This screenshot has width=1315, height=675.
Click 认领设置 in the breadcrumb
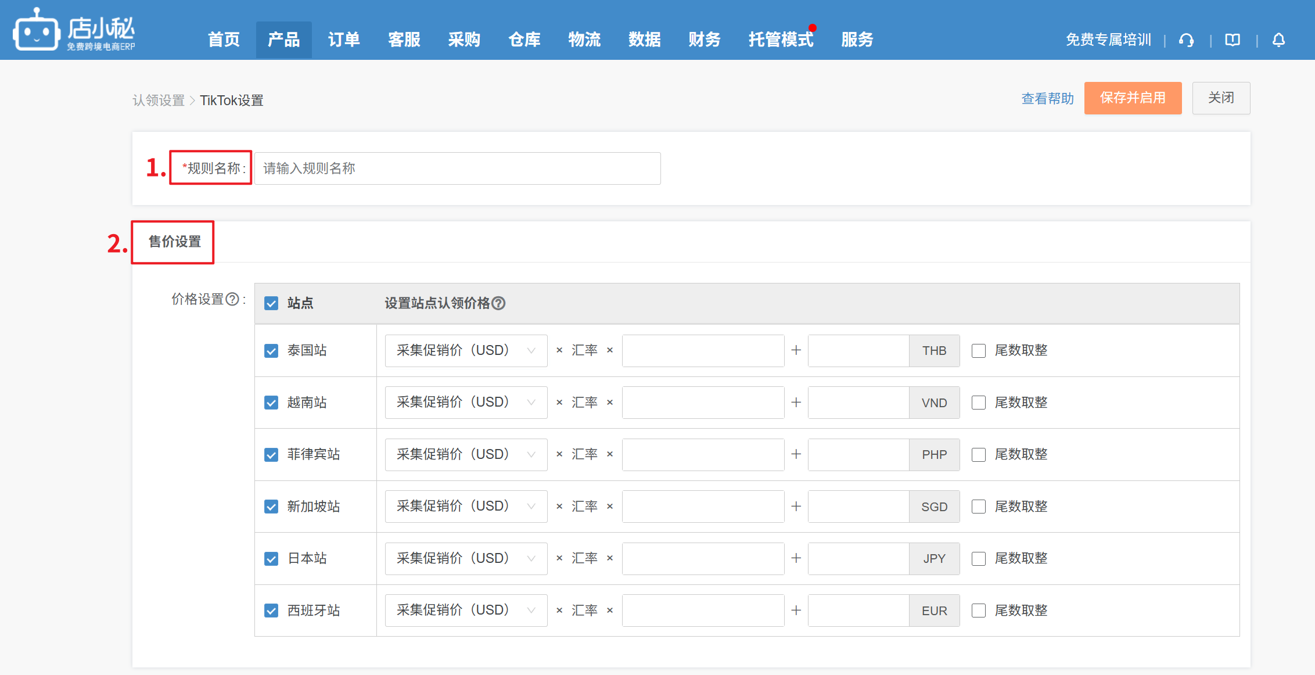[158, 100]
